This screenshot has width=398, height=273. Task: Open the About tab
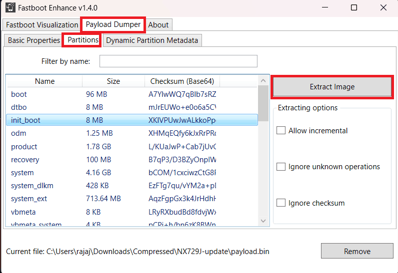click(x=158, y=25)
